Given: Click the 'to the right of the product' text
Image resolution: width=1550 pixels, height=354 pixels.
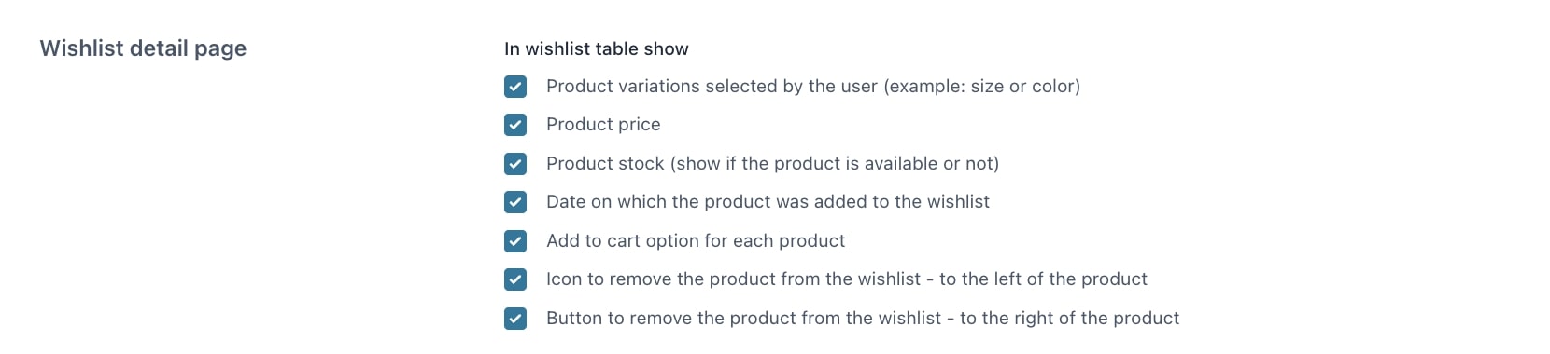Looking at the screenshot, I should point(1070,319).
